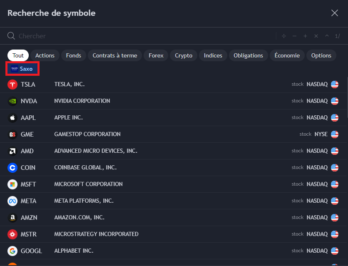
Task: Click the Coinbase logo icon
Action: tap(12, 167)
